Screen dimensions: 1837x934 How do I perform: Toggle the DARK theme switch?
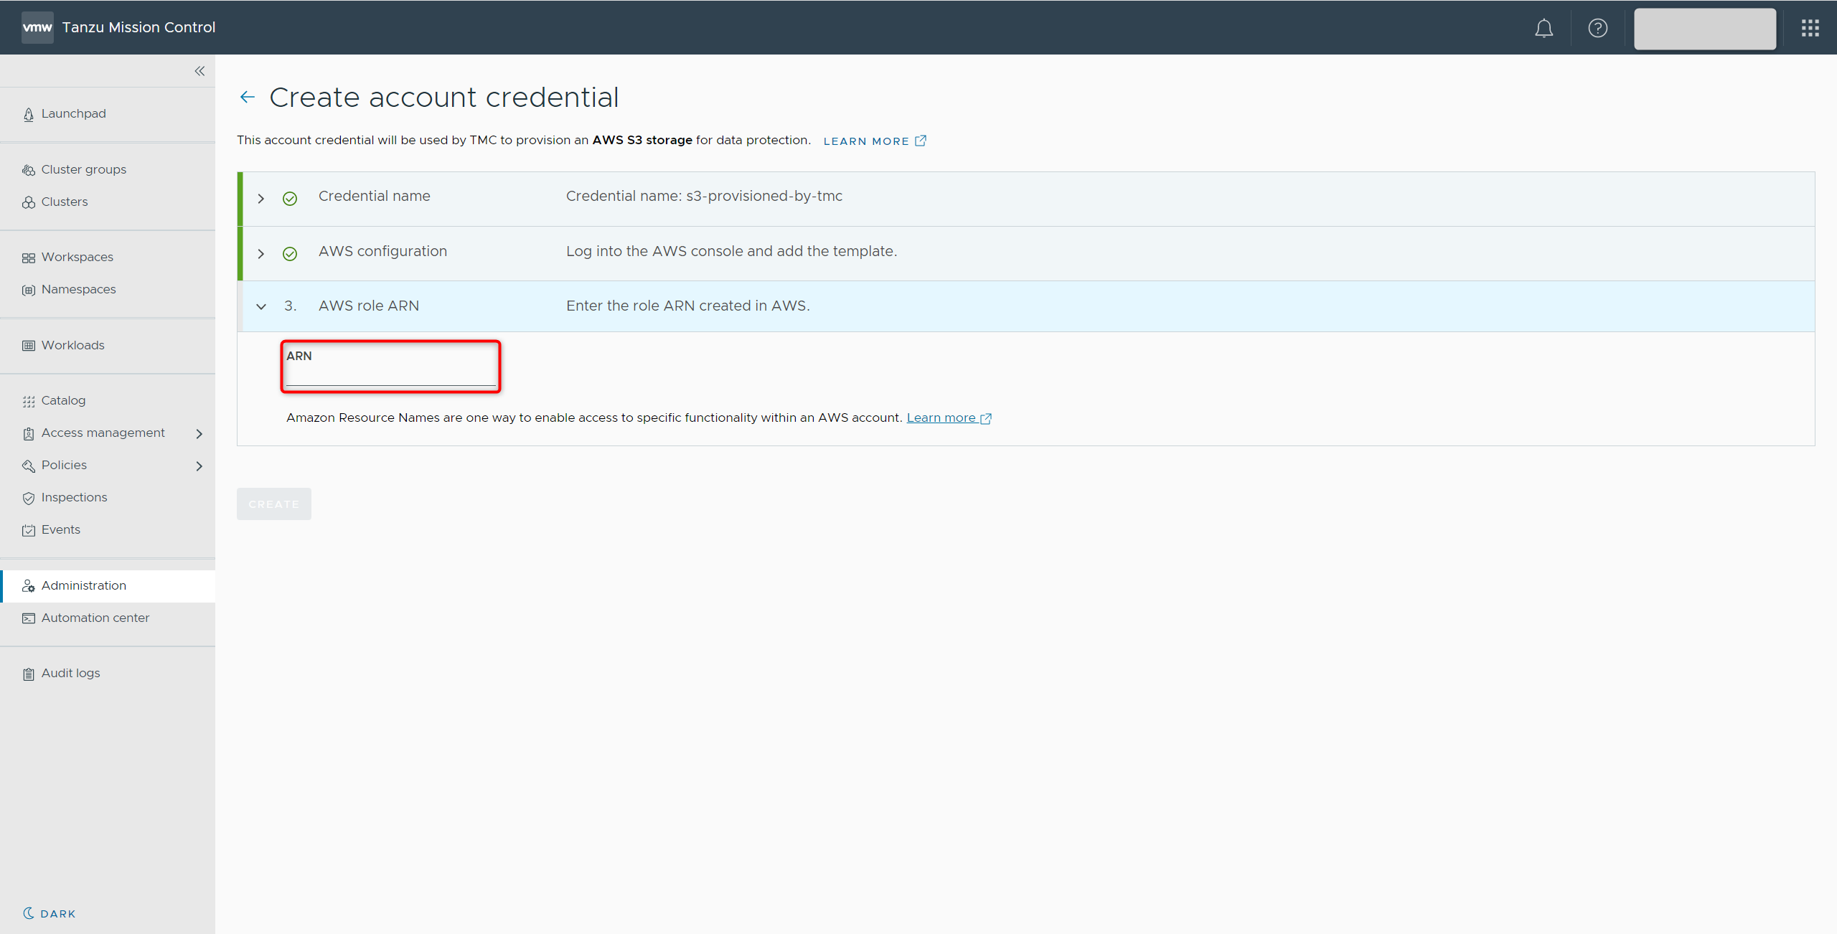49,913
